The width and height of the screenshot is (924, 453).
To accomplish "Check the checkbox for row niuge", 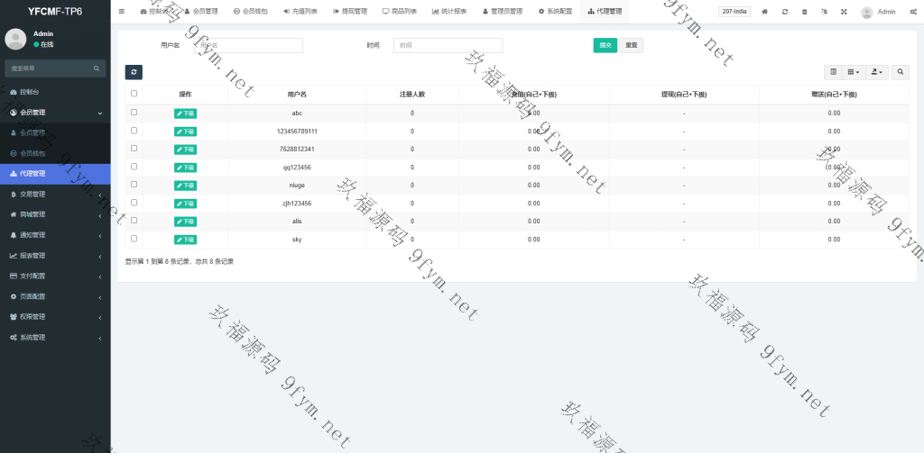I will click(x=134, y=184).
